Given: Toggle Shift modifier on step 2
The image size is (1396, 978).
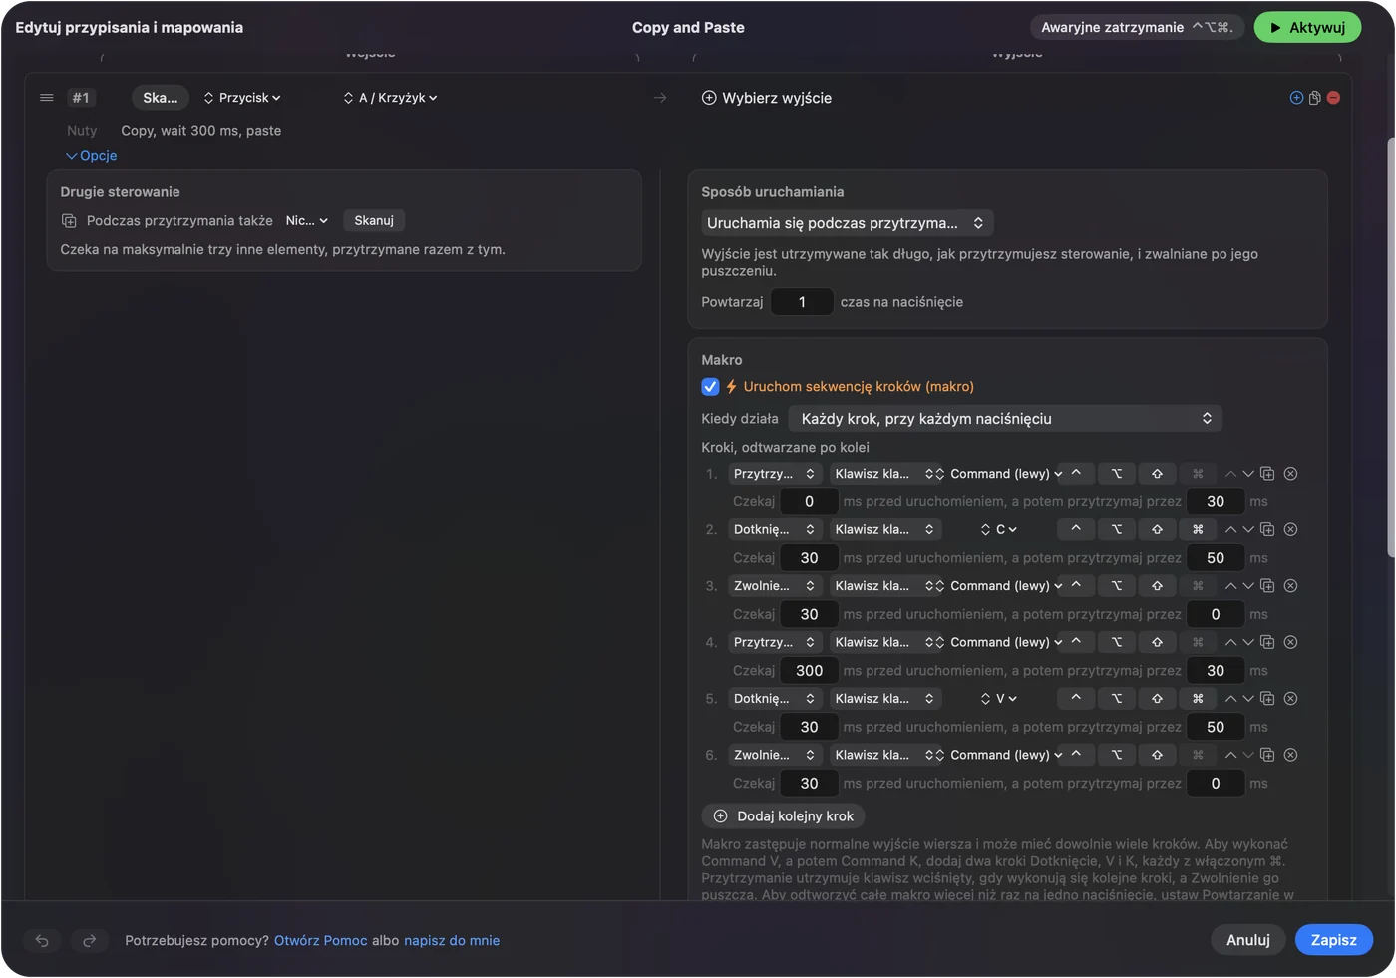Looking at the screenshot, I should (1157, 529).
